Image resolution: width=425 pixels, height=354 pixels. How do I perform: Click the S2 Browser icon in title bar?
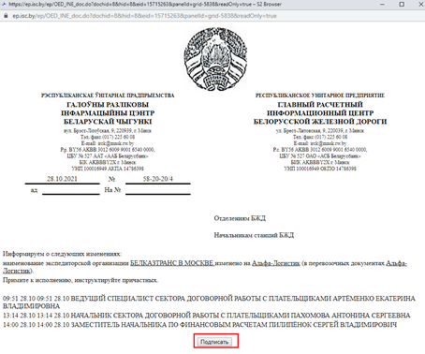pyautogui.click(x=4, y=5)
